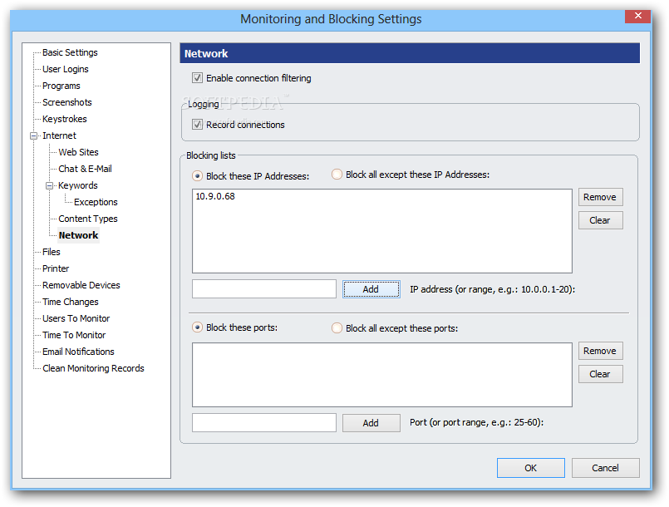Open Email Notifications settings
The width and height of the screenshot is (669, 507).
(x=78, y=352)
